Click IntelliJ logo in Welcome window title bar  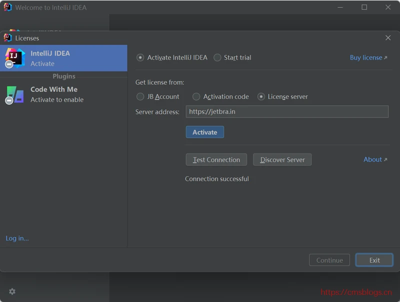pos(7,7)
